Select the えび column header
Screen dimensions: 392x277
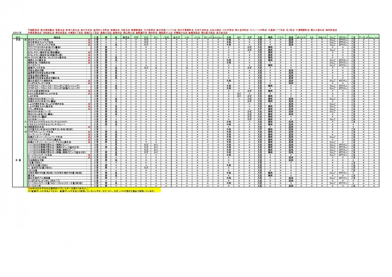tap(146, 38)
